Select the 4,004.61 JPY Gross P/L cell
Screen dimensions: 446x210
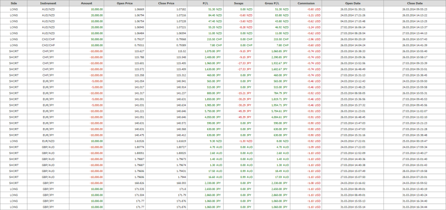point(272,117)
